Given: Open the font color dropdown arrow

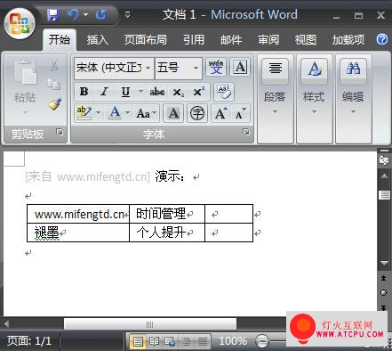Looking at the screenshot, I should [x=127, y=112].
